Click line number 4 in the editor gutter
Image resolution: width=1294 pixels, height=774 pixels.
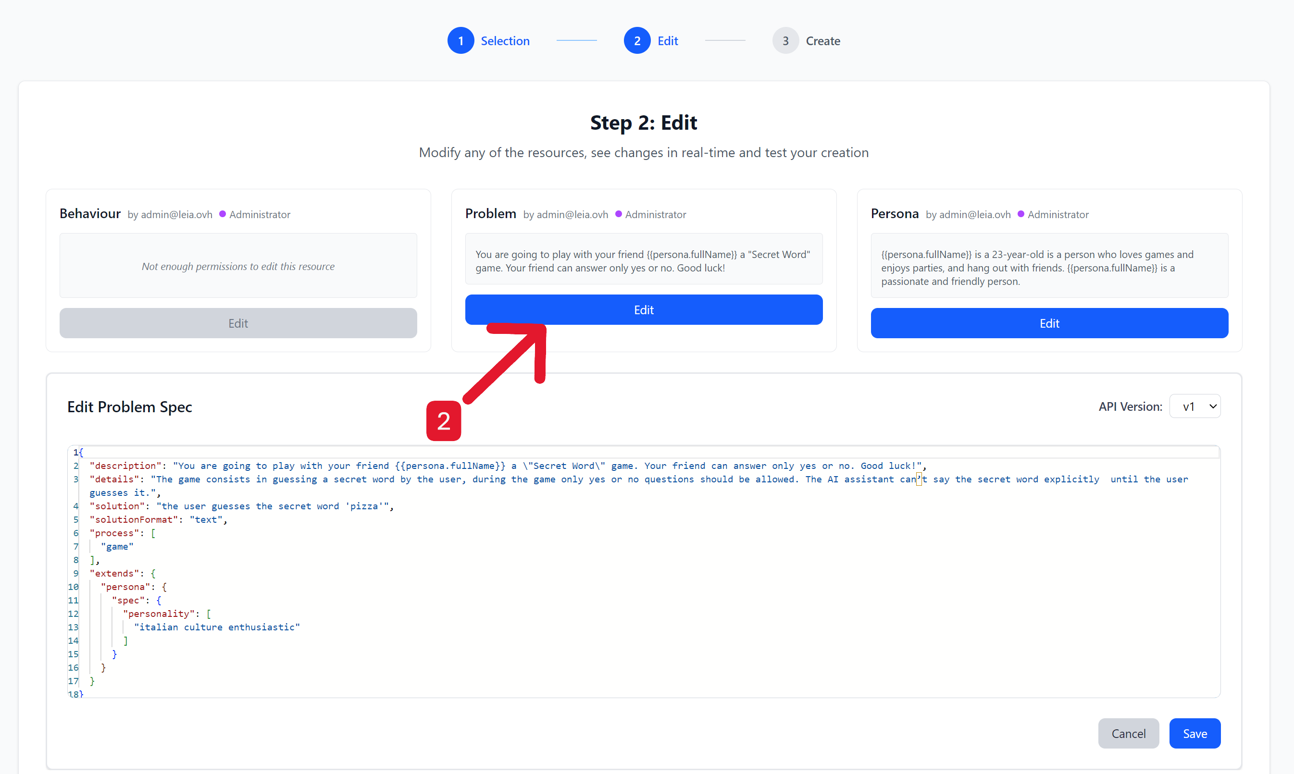[75, 506]
